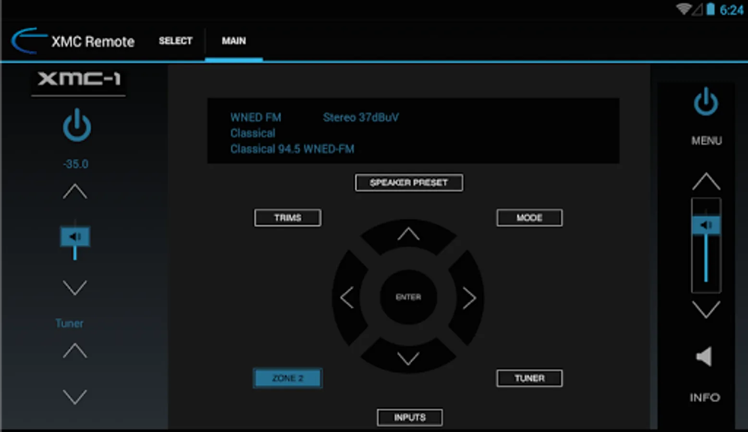Lower the left zone volume with down arrow

(75, 288)
